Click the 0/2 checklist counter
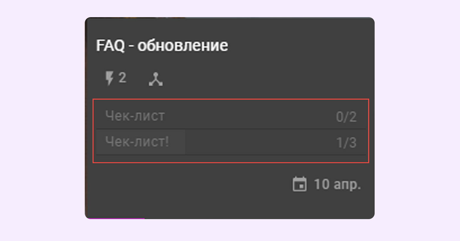The image size is (460, 241). tap(346, 117)
